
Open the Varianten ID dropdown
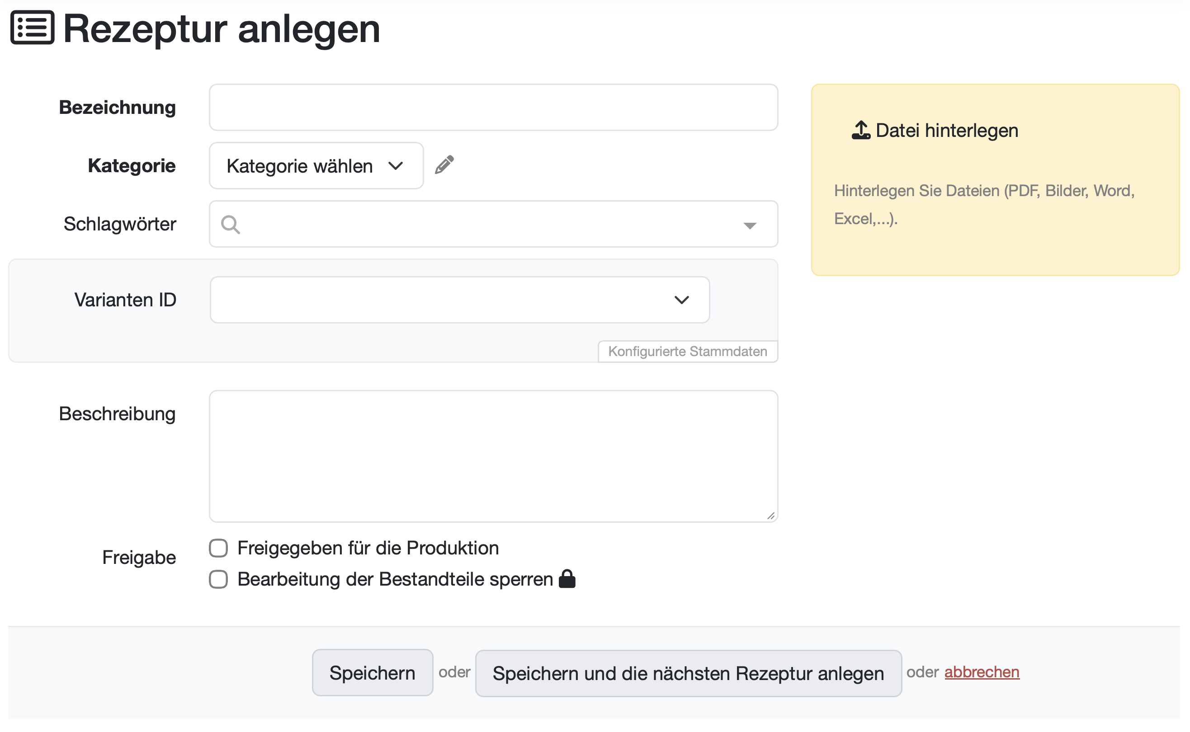pos(459,300)
